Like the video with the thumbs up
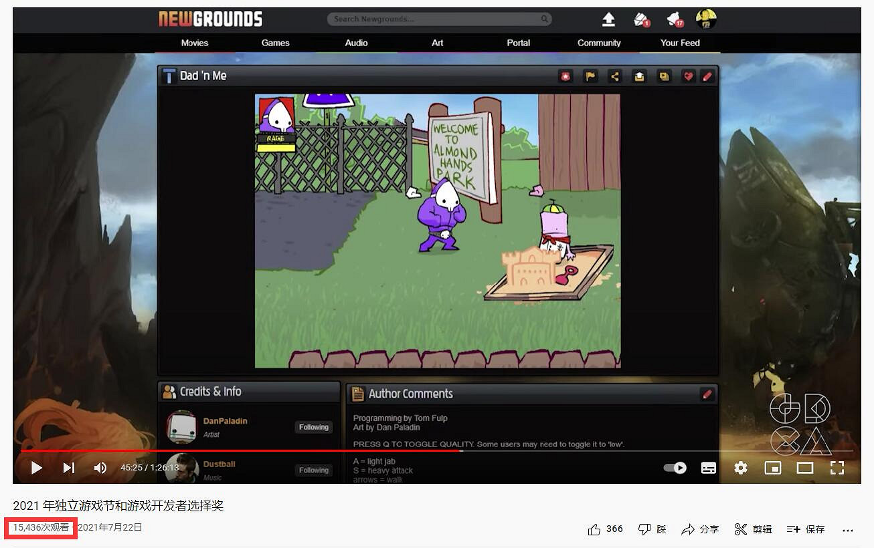 (594, 529)
